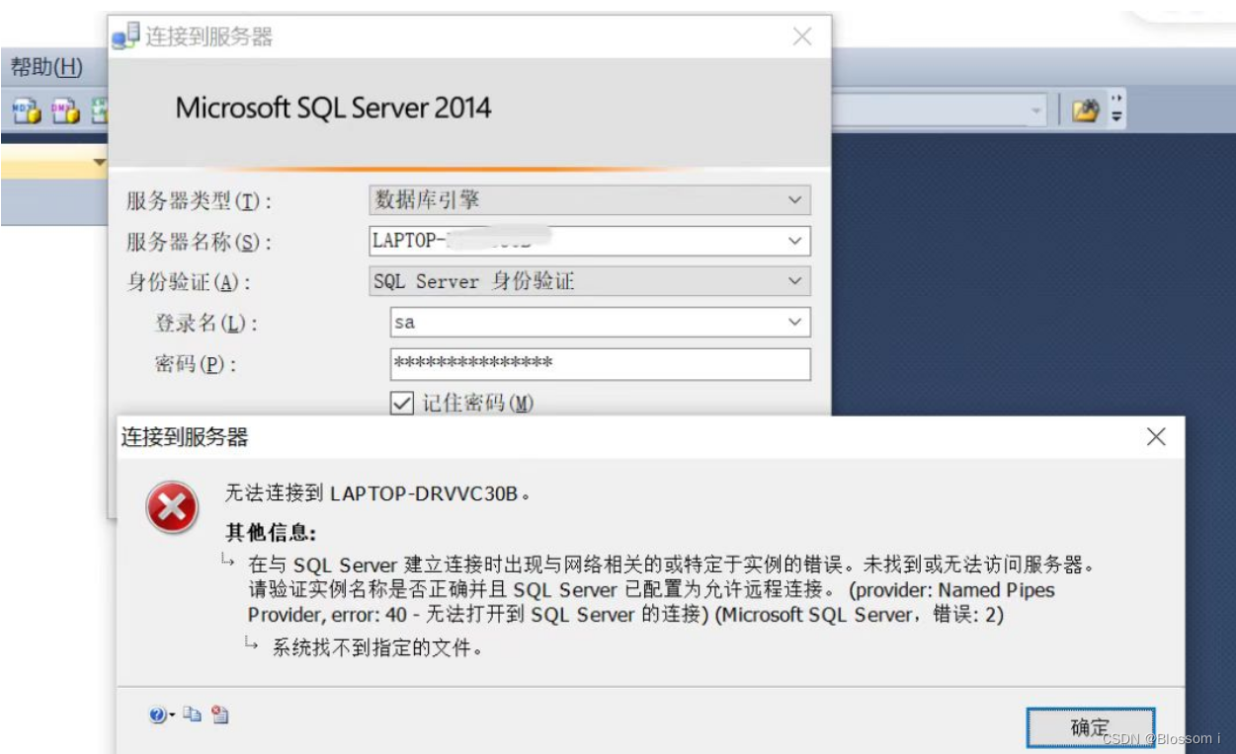Click the 其他信息: heading
This screenshot has height=754, width=1236.
point(271,533)
